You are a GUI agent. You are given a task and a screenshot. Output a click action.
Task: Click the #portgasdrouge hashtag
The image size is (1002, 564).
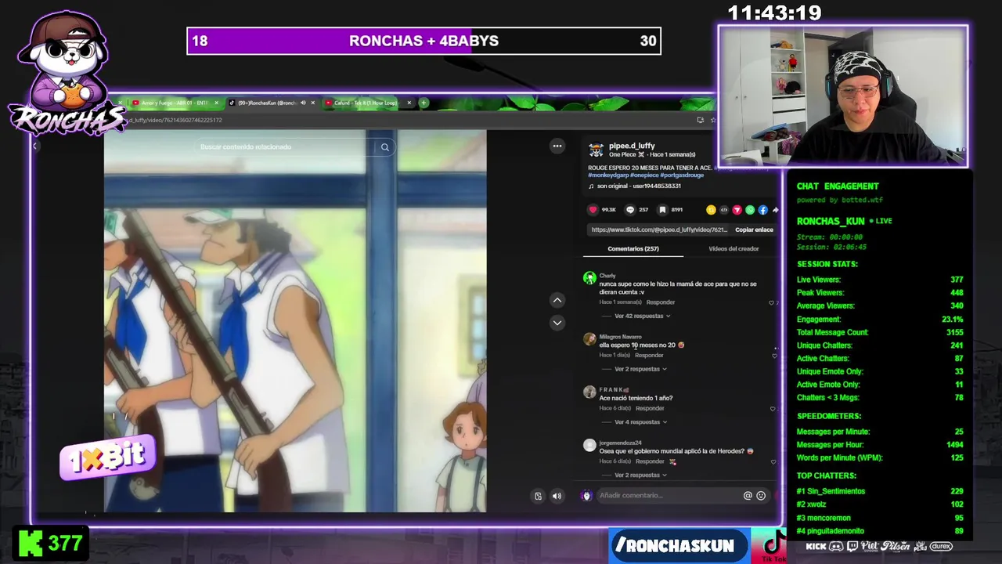683,175
